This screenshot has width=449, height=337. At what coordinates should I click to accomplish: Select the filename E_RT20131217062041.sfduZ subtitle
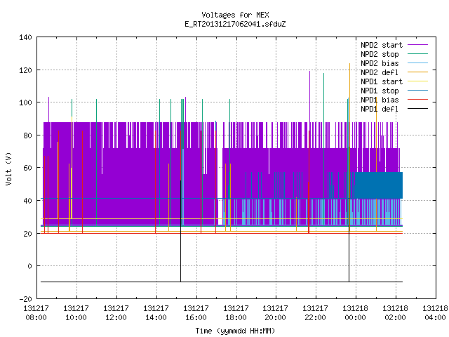pos(235,24)
